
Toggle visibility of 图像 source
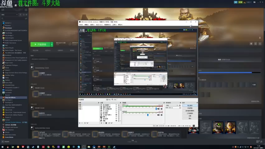[116, 117]
